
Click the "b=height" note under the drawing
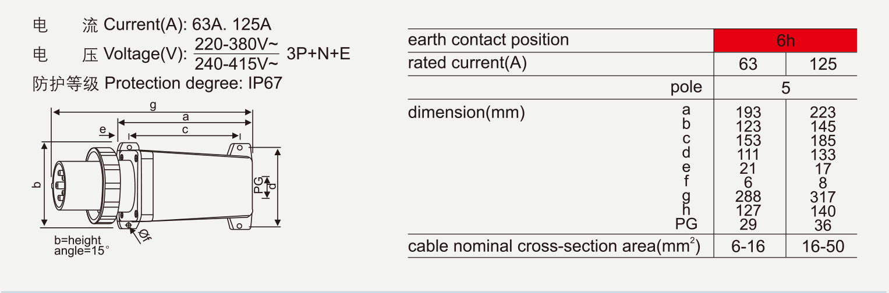click(77, 241)
